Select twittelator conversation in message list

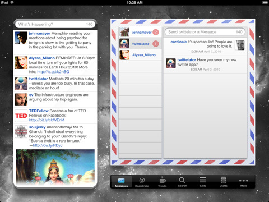140,44
